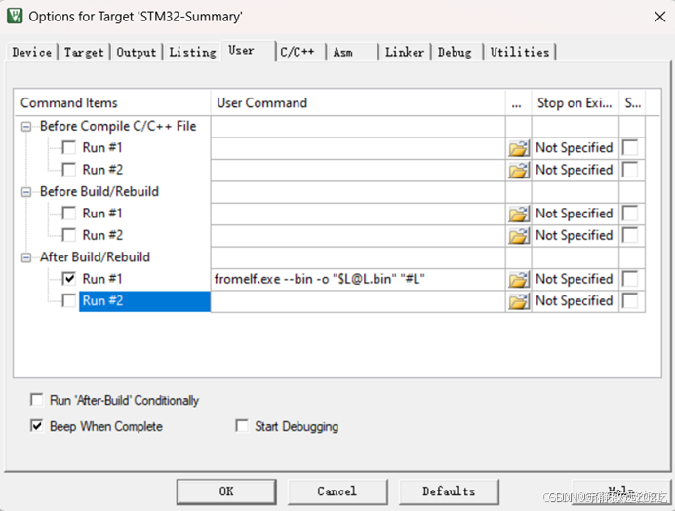
Task: Select the highlighted After Build Run #2 row
Action: 144,301
